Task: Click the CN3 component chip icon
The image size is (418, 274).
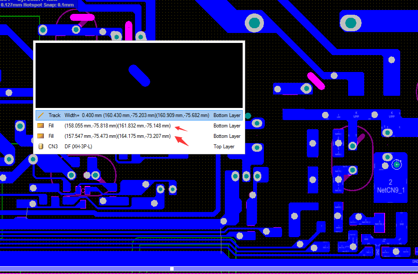Action: point(41,147)
